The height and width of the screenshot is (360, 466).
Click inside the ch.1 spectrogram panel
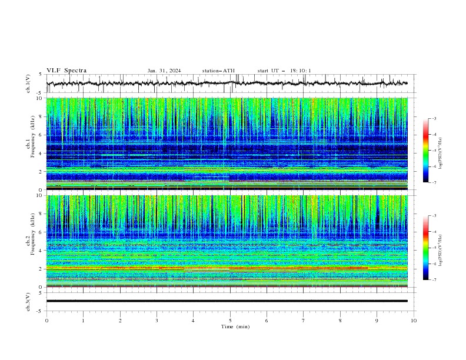pos(227,144)
